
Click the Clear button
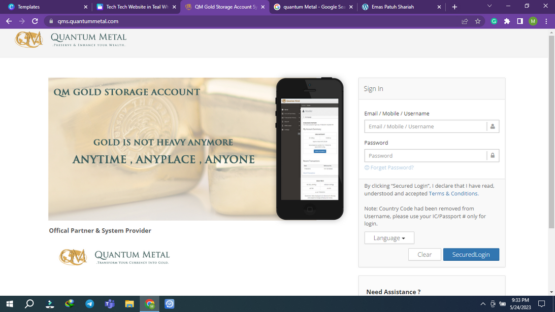click(x=425, y=254)
